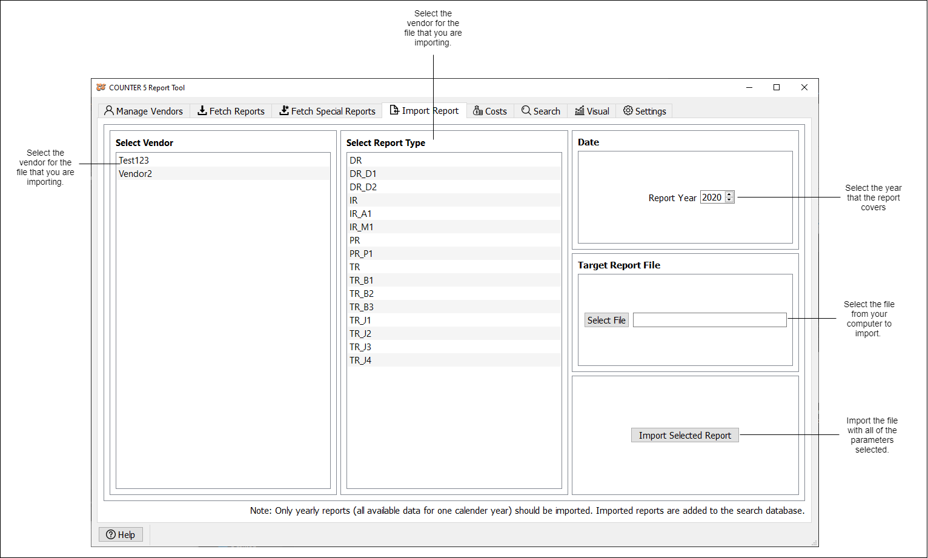Switch to the Search tab
Screen dimensions: 928x558
click(x=541, y=111)
